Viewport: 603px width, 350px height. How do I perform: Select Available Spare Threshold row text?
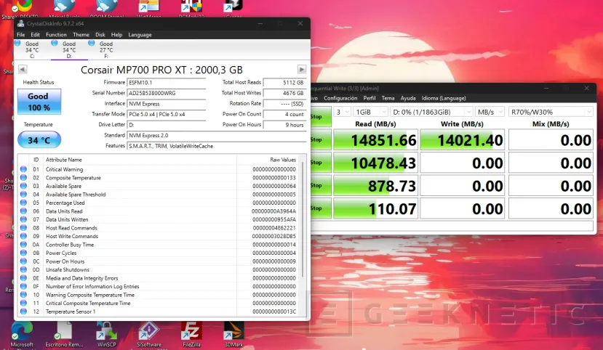point(76,195)
